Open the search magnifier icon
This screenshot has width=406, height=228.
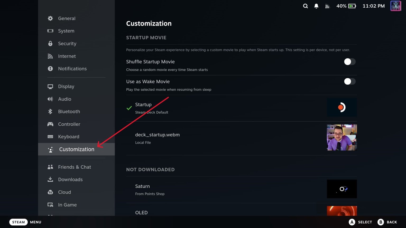[x=305, y=6]
